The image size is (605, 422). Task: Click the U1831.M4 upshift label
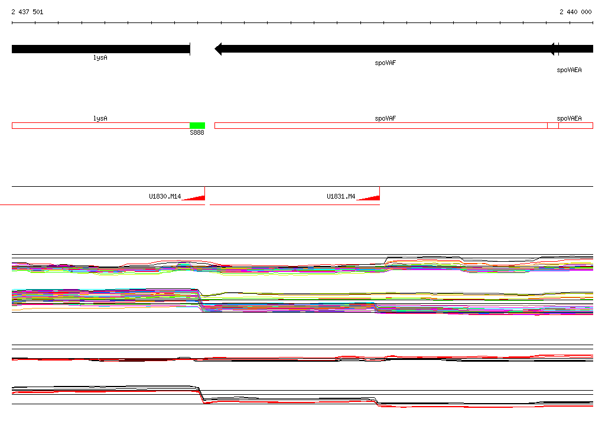(341, 196)
